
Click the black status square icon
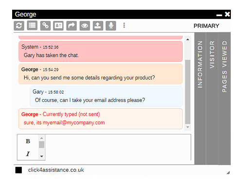18,170
